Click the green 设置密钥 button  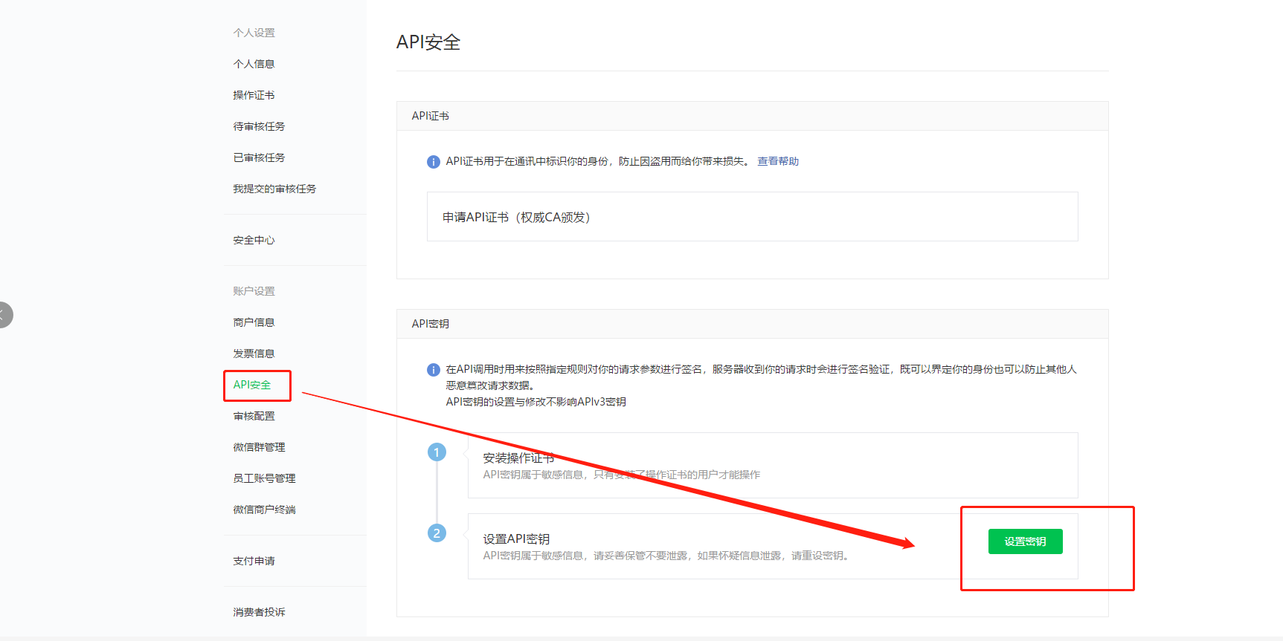[x=1025, y=541]
